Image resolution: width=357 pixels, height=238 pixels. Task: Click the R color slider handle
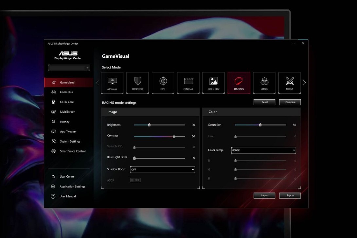[235, 160]
